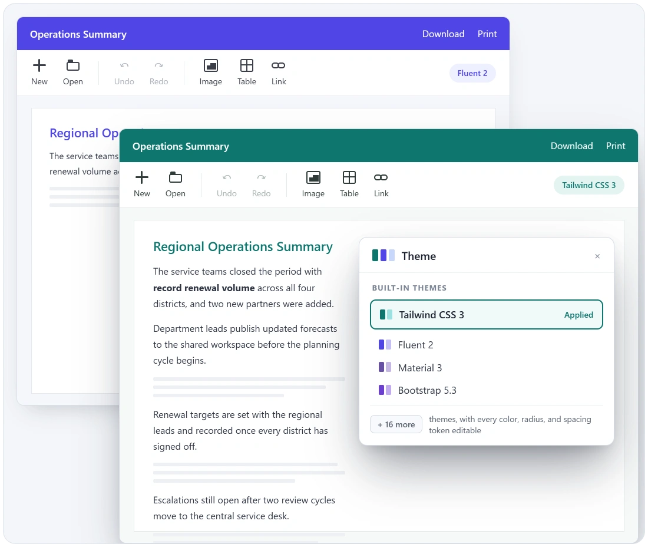Click the Material 3 color swatch
Viewport: 648px width, 547px height.
(x=385, y=367)
